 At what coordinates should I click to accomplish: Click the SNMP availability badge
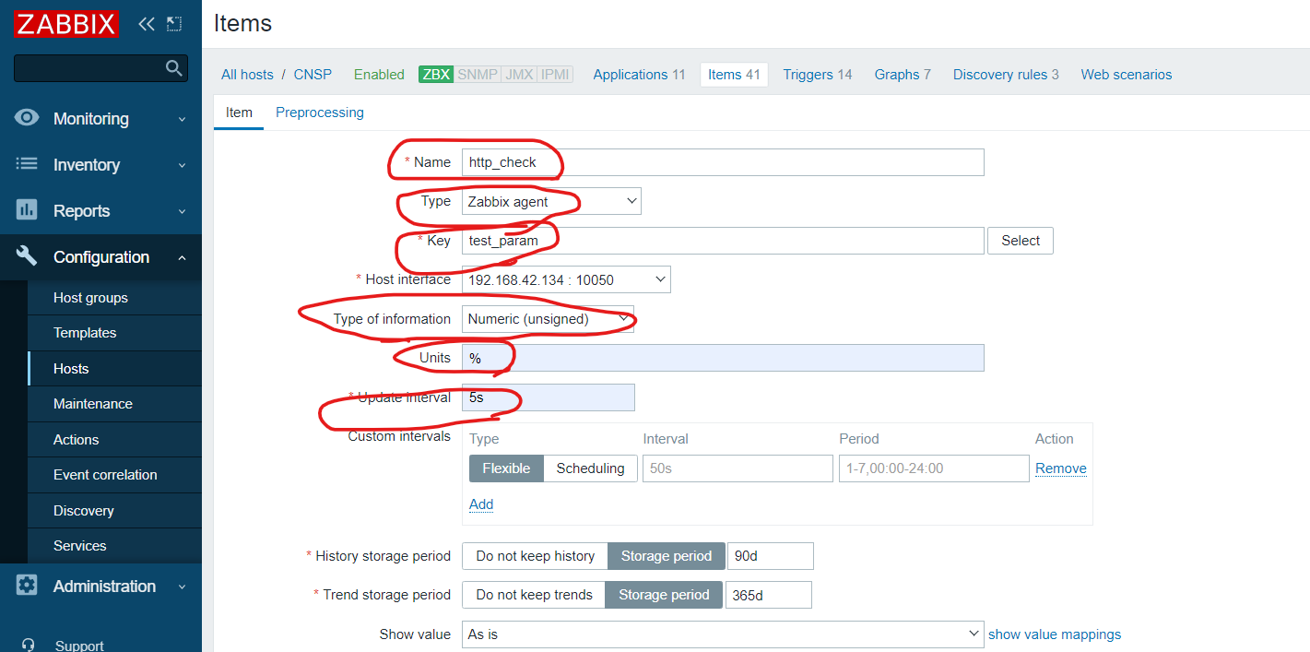(478, 75)
